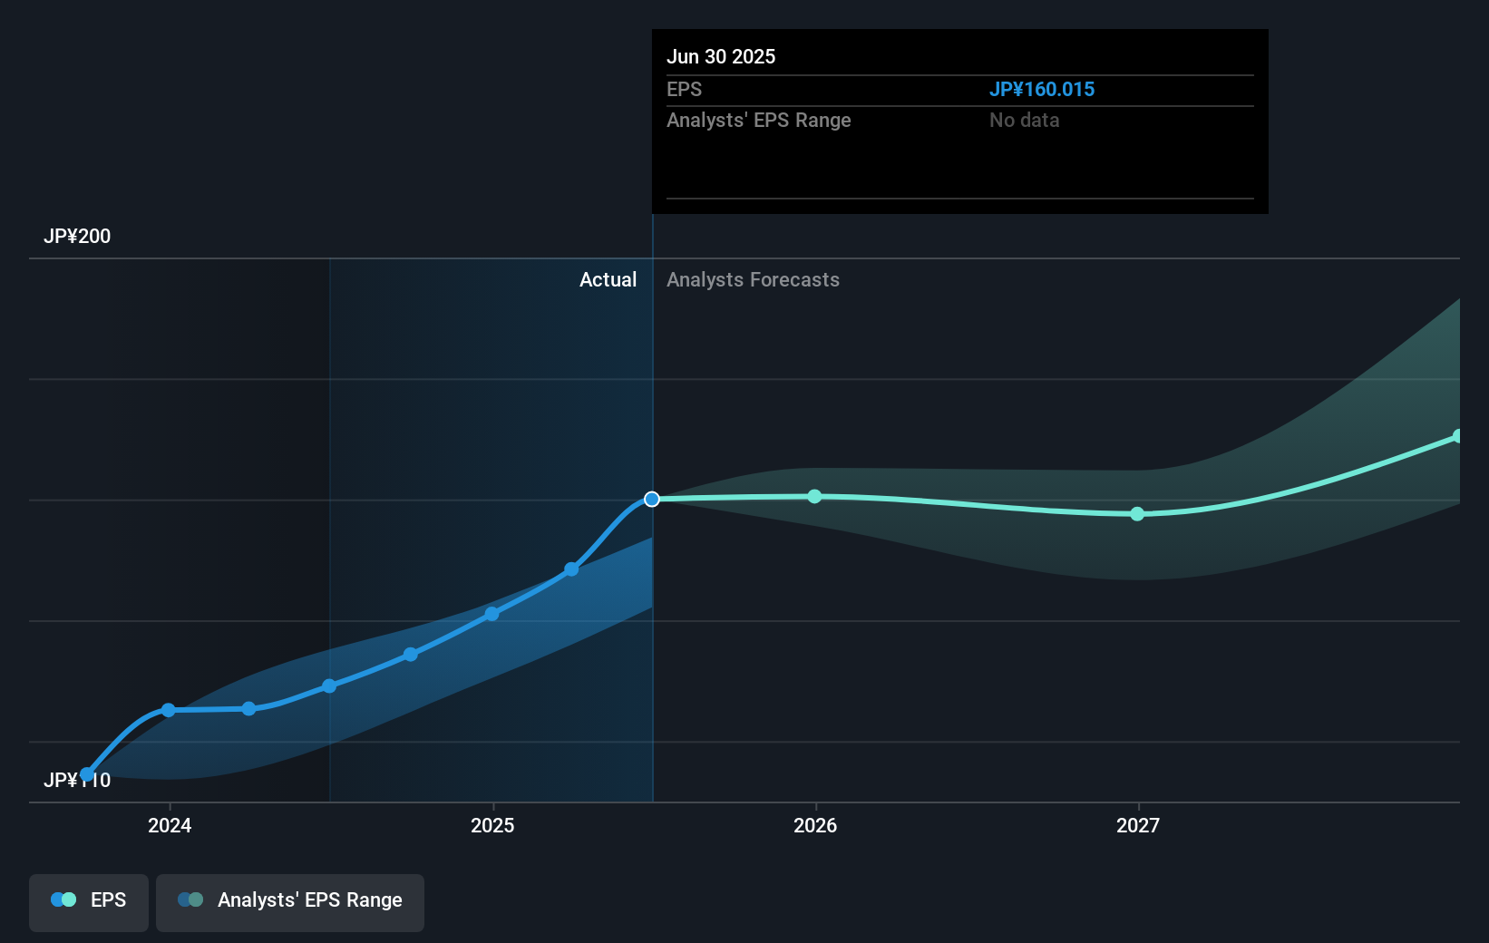Toggle the EPS legend button
This screenshot has width=1489, height=943.
(89, 901)
